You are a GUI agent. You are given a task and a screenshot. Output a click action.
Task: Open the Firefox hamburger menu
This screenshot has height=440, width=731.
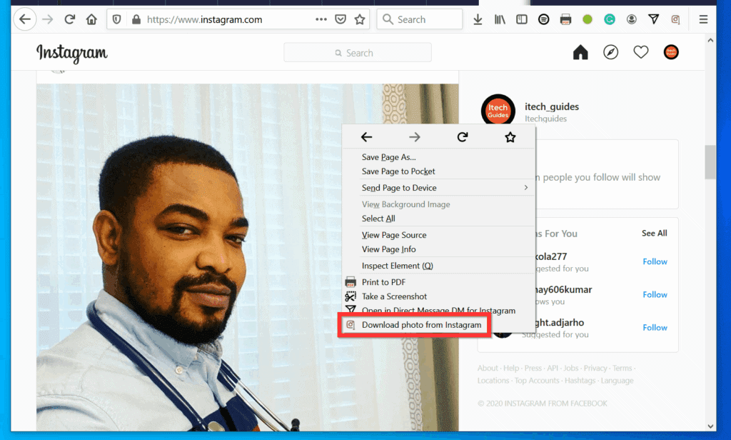[703, 19]
